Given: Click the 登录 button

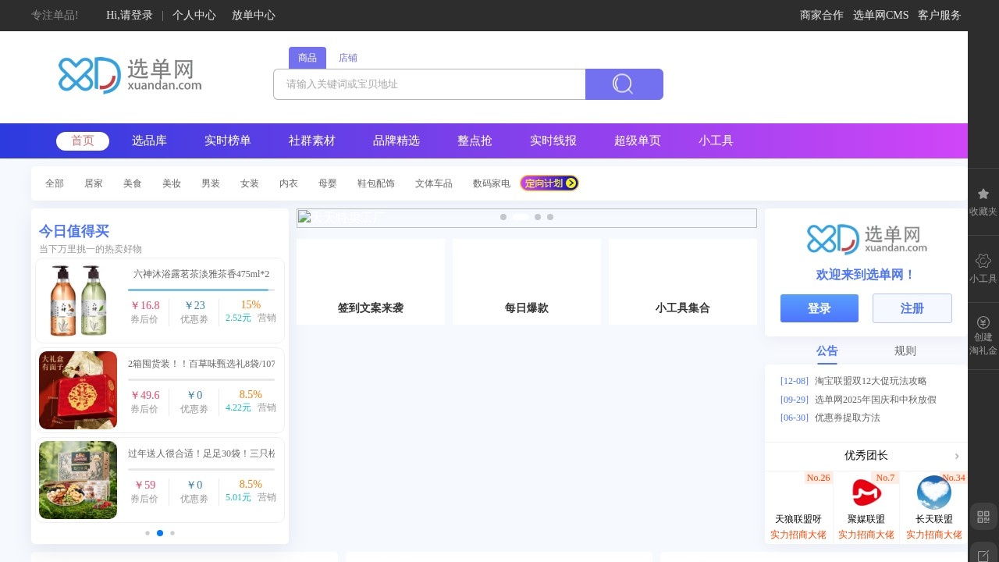Looking at the screenshot, I should click(x=819, y=308).
